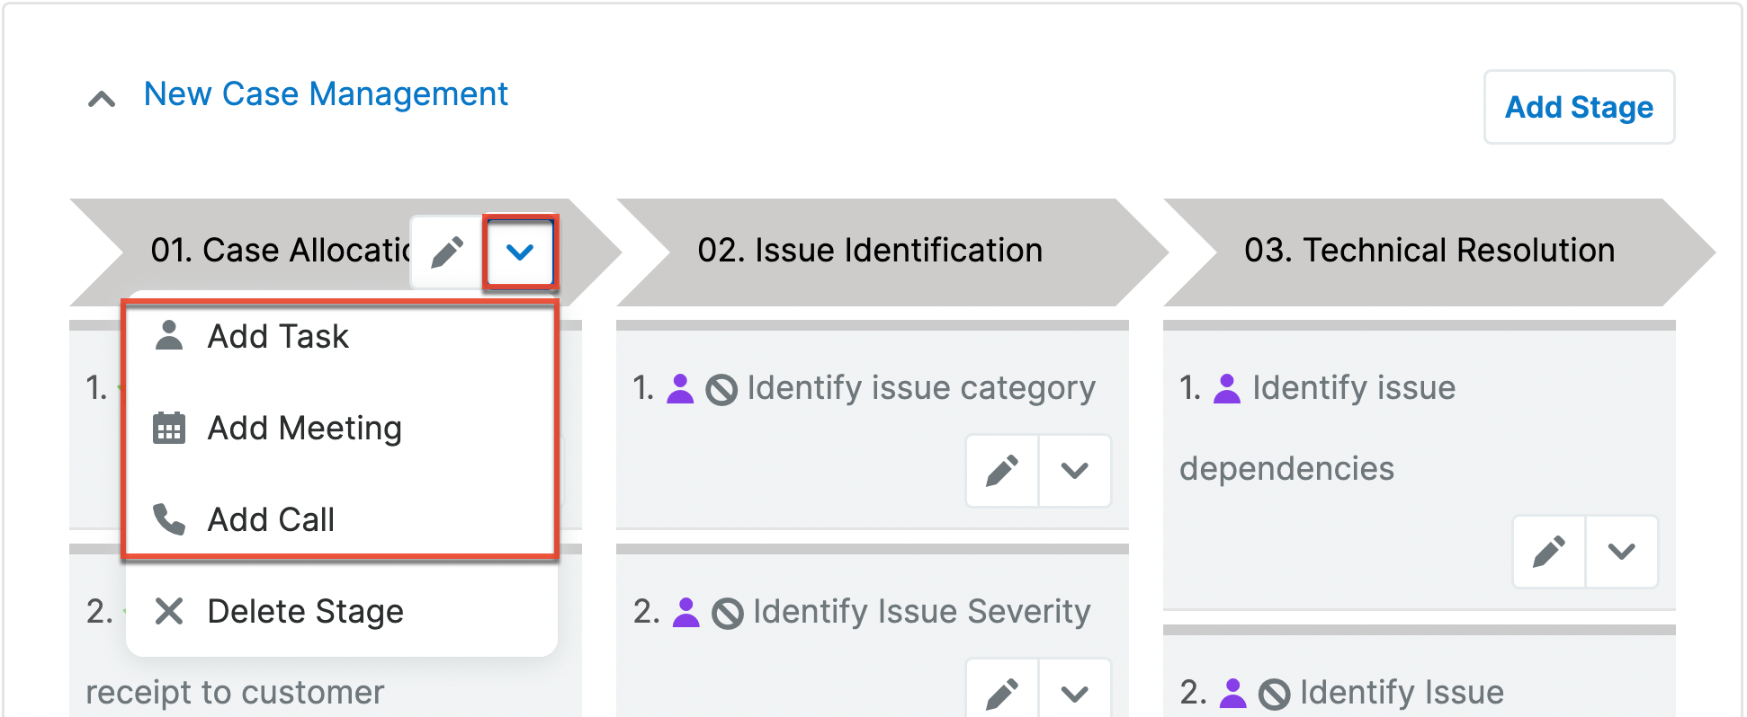Click pencil edit icon for Case Allocation stage
1747x717 pixels.
447,252
